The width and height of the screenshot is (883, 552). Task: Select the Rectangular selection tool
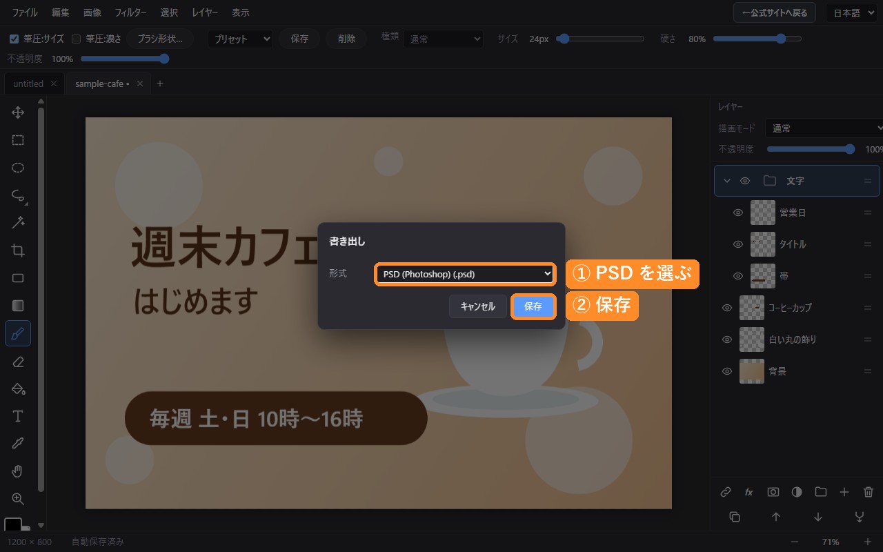pyautogui.click(x=18, y=140)
